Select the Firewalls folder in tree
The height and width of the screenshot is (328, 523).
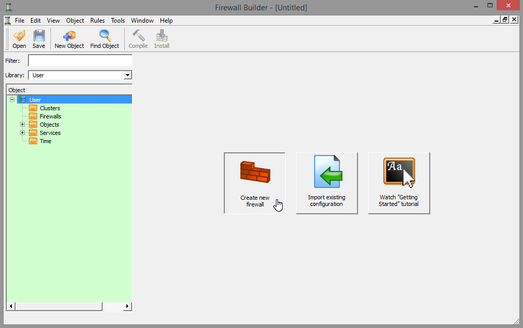point(50,116)
